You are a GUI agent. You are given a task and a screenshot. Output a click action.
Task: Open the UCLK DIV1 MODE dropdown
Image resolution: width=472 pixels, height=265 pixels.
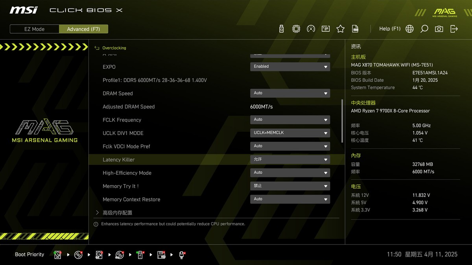click(x=290, y=133)
